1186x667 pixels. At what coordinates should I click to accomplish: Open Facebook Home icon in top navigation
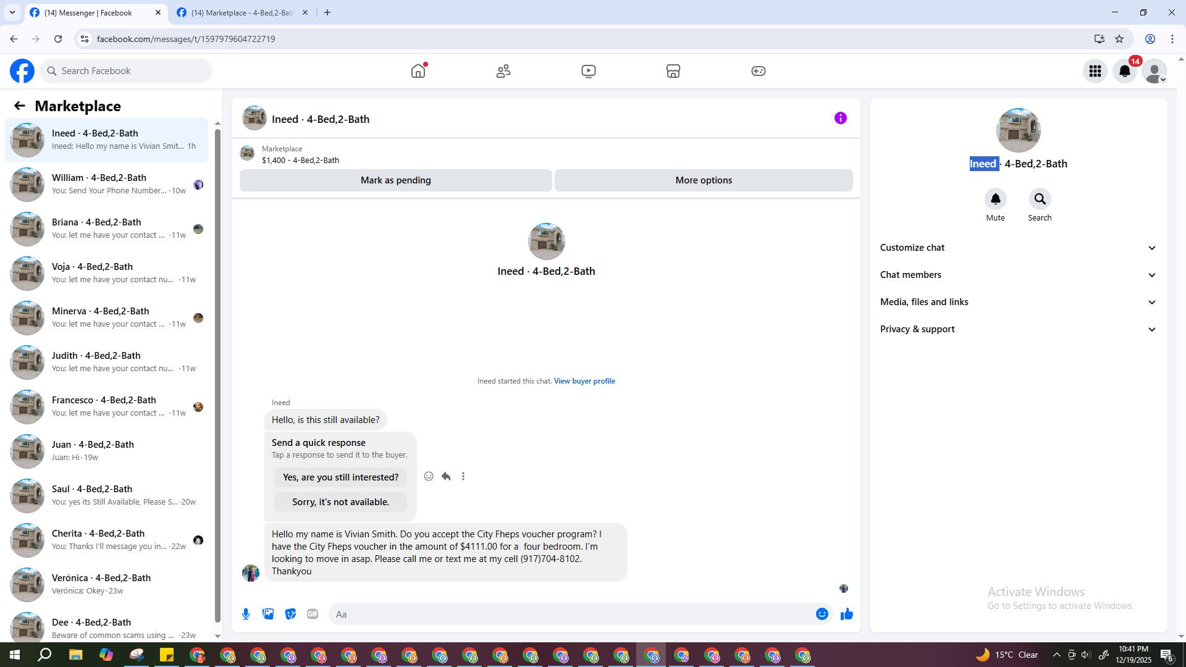click(418, 71)
